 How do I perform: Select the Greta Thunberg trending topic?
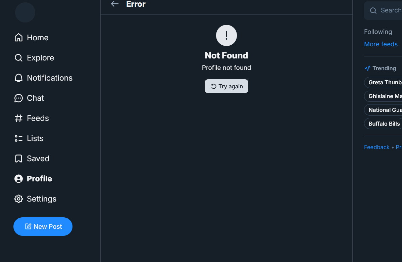click(x=385, y=82)
